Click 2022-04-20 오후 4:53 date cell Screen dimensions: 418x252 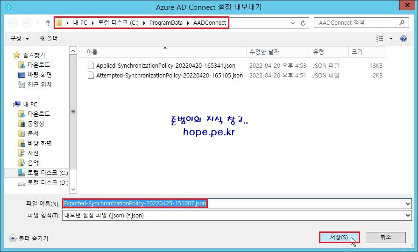tap(277, 65)
